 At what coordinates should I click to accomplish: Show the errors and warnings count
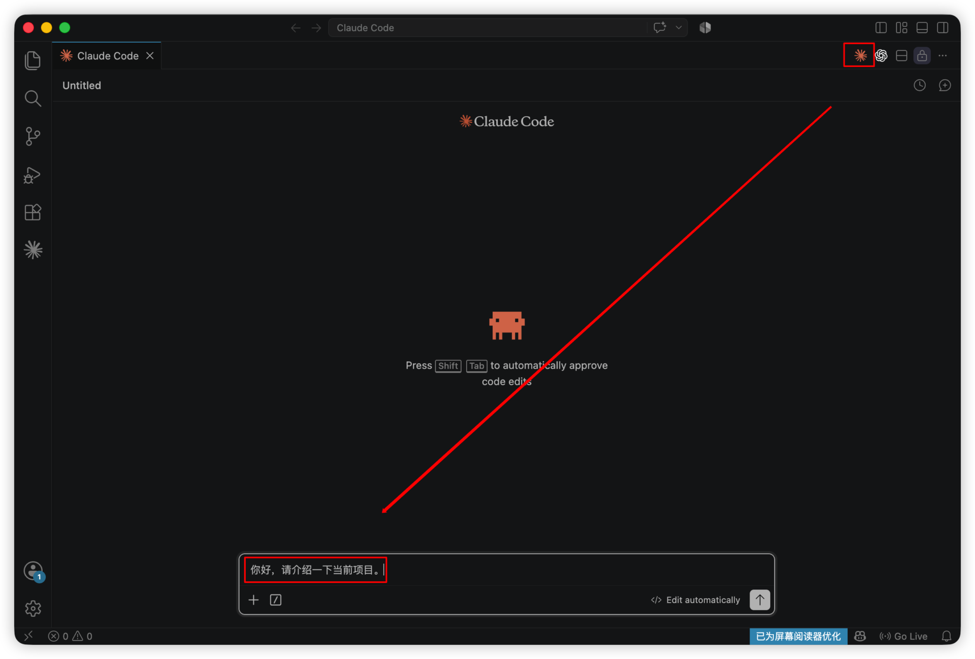point(70,636)
